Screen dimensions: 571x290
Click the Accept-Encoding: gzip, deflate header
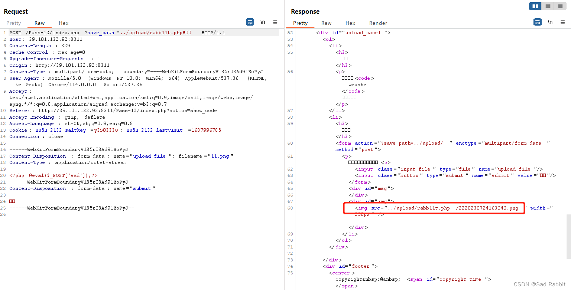tap(57, 117)
